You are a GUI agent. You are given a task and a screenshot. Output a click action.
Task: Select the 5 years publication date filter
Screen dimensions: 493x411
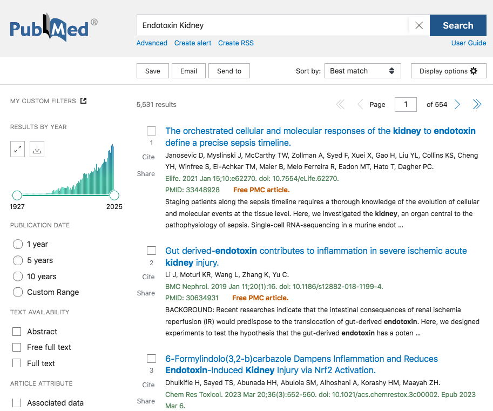tap(18, 260)
